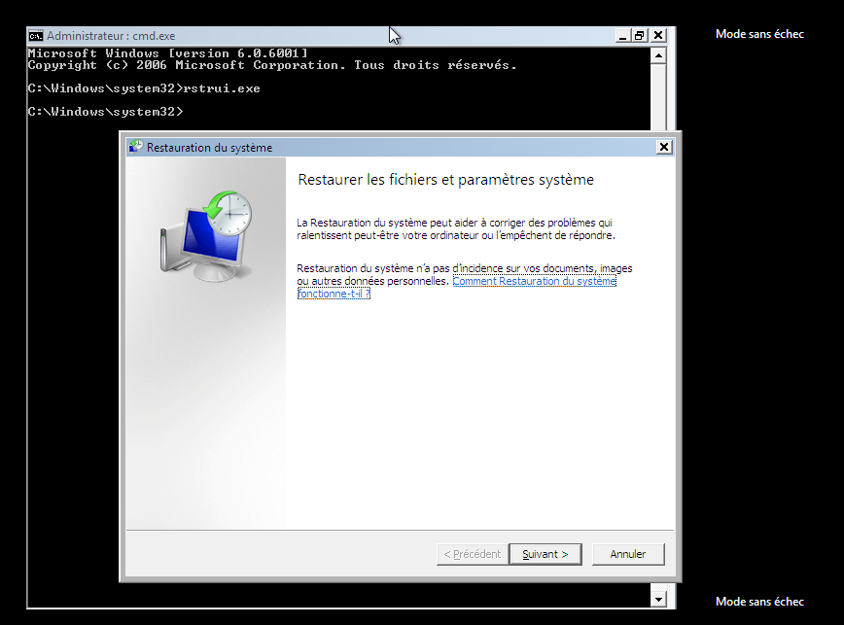Click the cmd.exe scrollbar down arrow
The height and width of the screenshot is (625, 844).
[658, 599]
